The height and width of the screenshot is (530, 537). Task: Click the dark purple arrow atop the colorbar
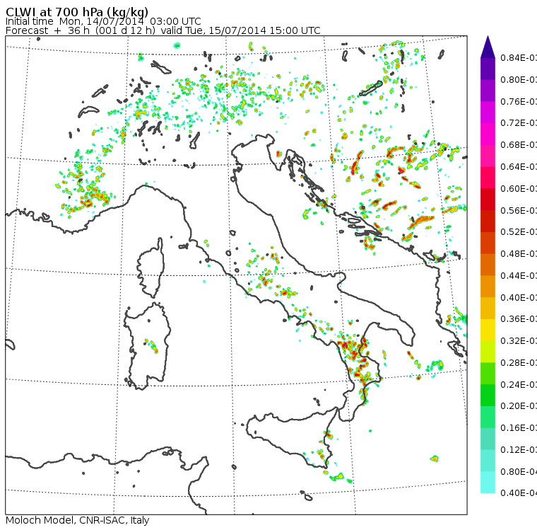coord(488,46)
